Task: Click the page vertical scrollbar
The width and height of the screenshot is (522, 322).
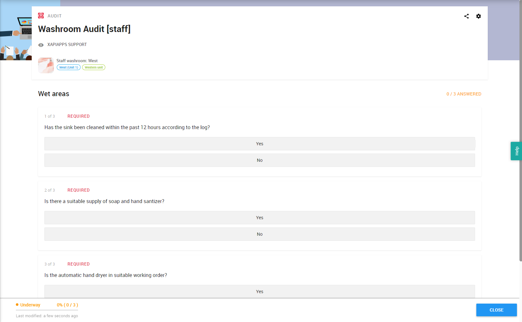Action: click(x=521, y=131)
